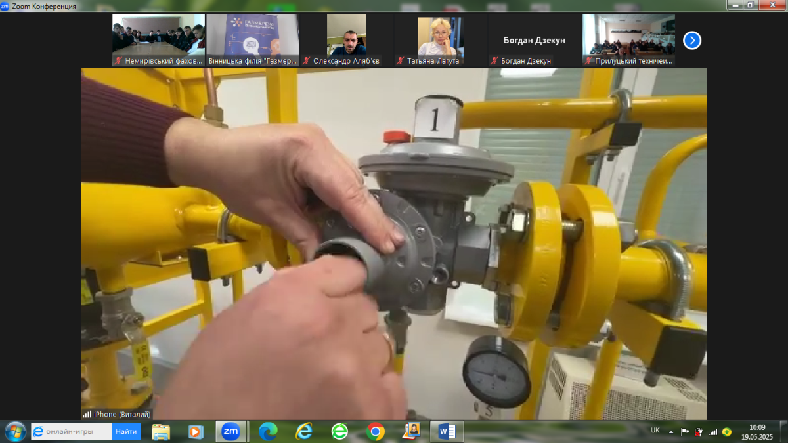The height and width of the screenshot is (443, 788).
Task: Launch Microsoft Edge from the taskbar
Action: tap(268, 431)
